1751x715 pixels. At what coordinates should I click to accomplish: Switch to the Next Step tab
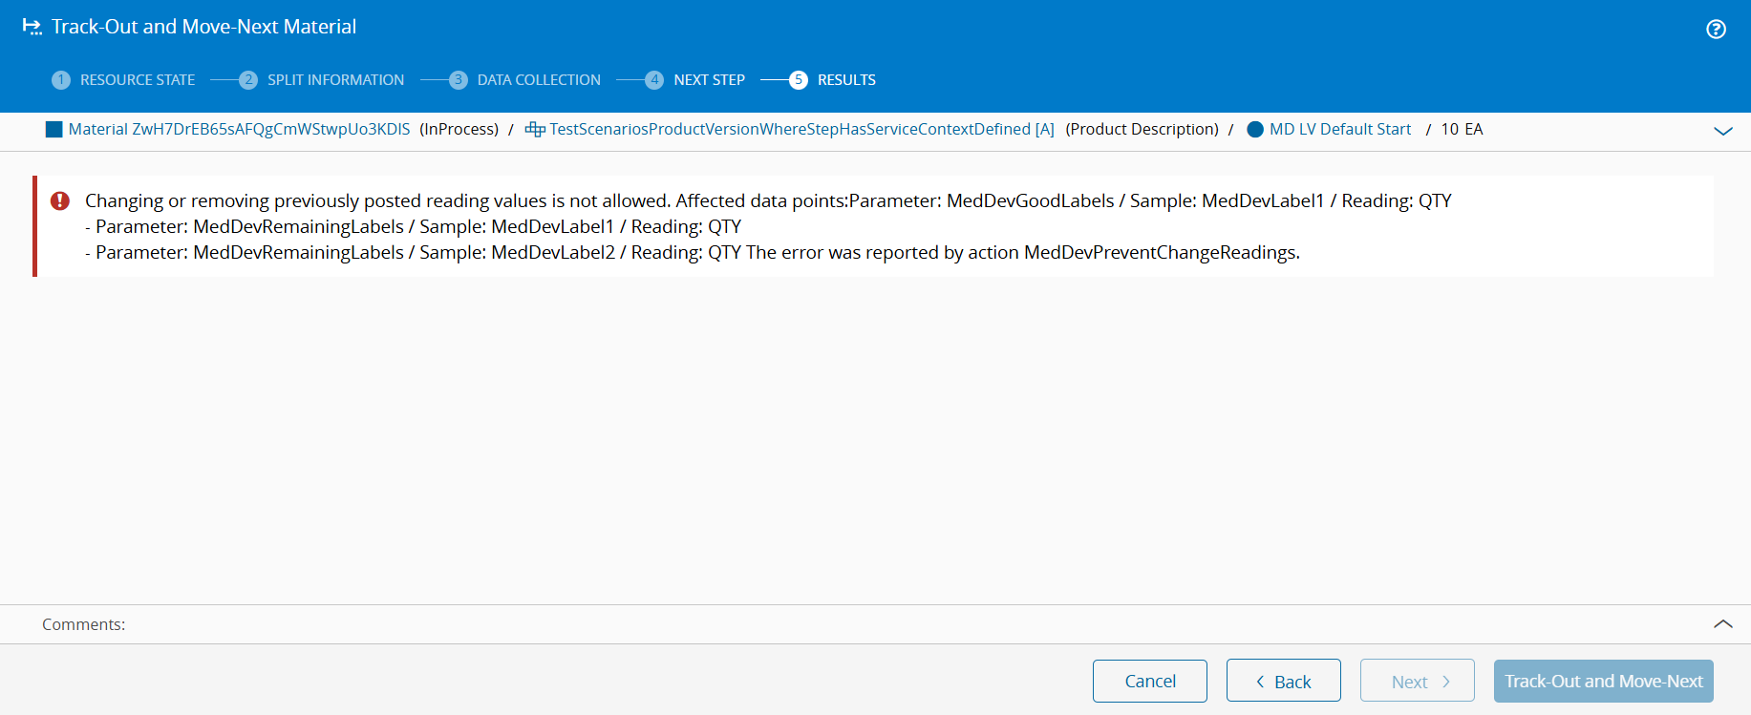coord(709,80)
